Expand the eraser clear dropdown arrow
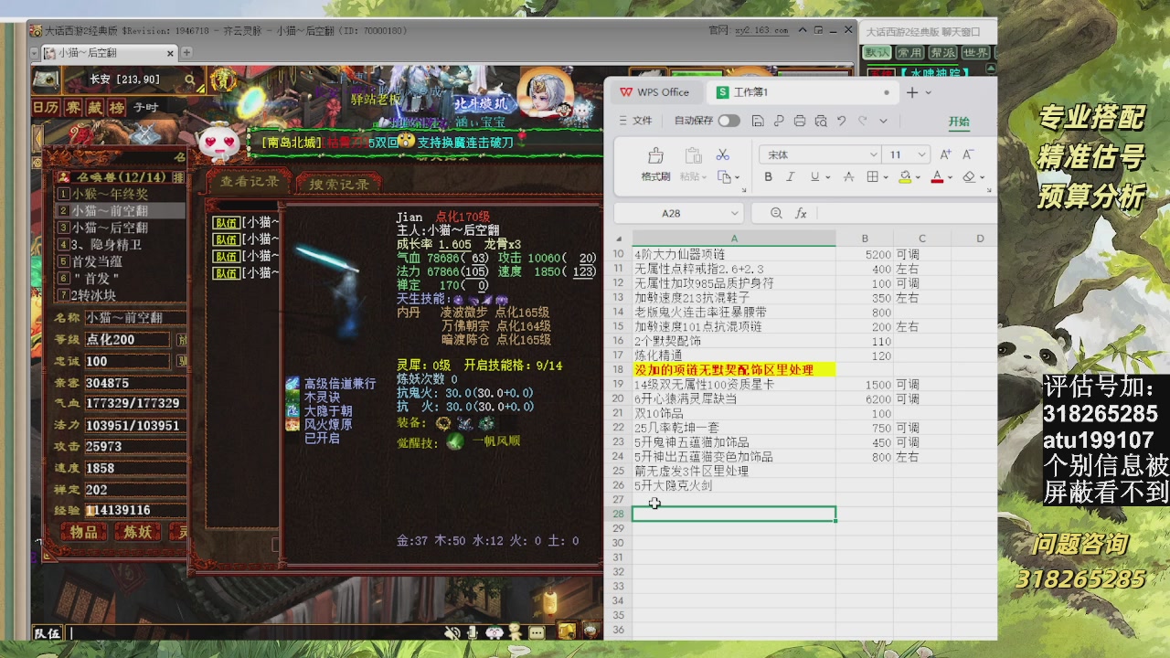This screenshot has height=658, width=1170. point(982,177)
